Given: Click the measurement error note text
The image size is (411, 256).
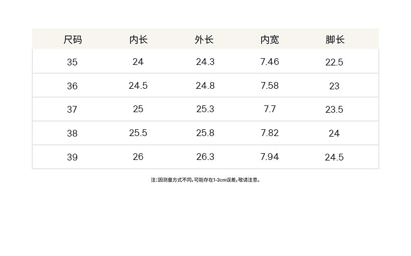Looking at the screenshot, I should point(205,180).
